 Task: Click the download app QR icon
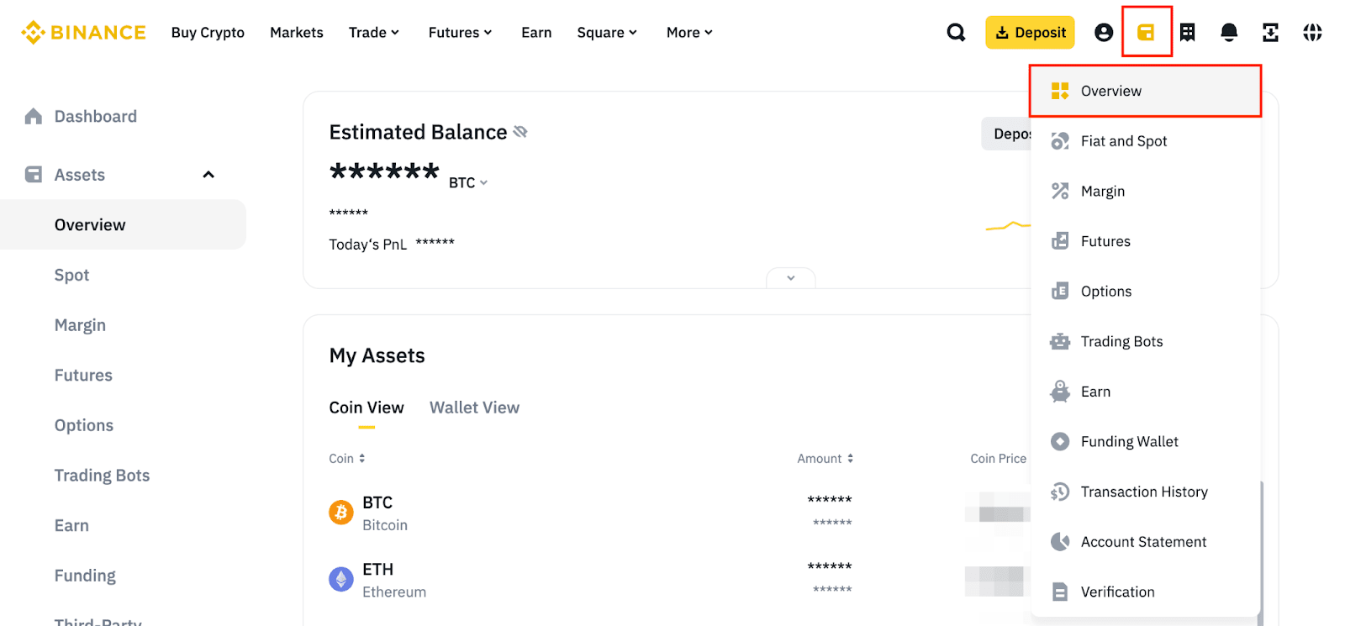click(1270, 32)
